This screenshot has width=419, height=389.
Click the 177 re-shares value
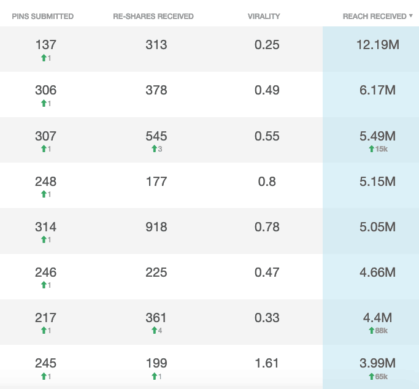click(x=156, y=182)
